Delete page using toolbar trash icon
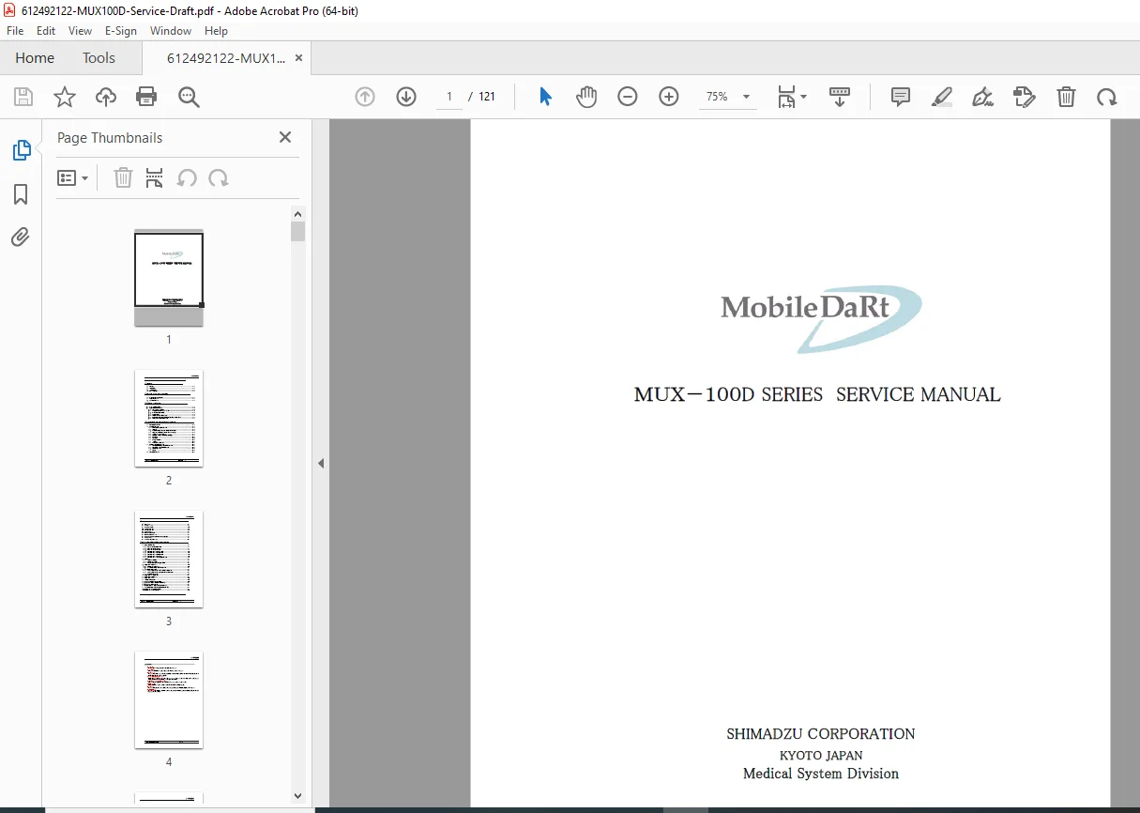Viewport: 1140px width, 813px height. point(1066,97)
